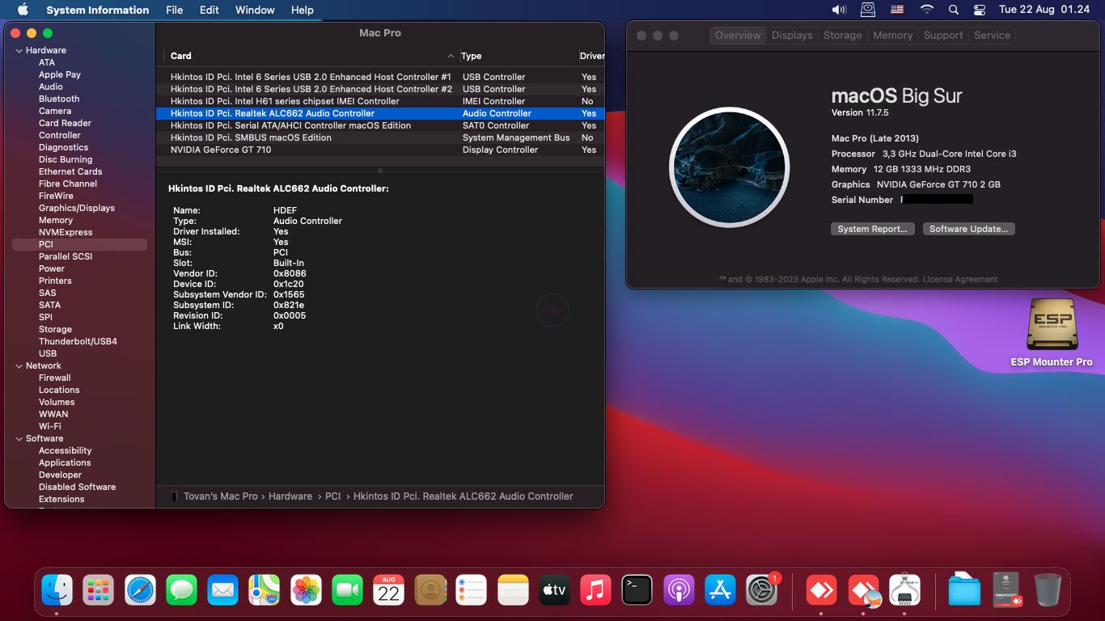The image size is (1105, 621).
Task: Open the ESP Mounter Pro desktop icon
Action: click(x=1051, y=325)
